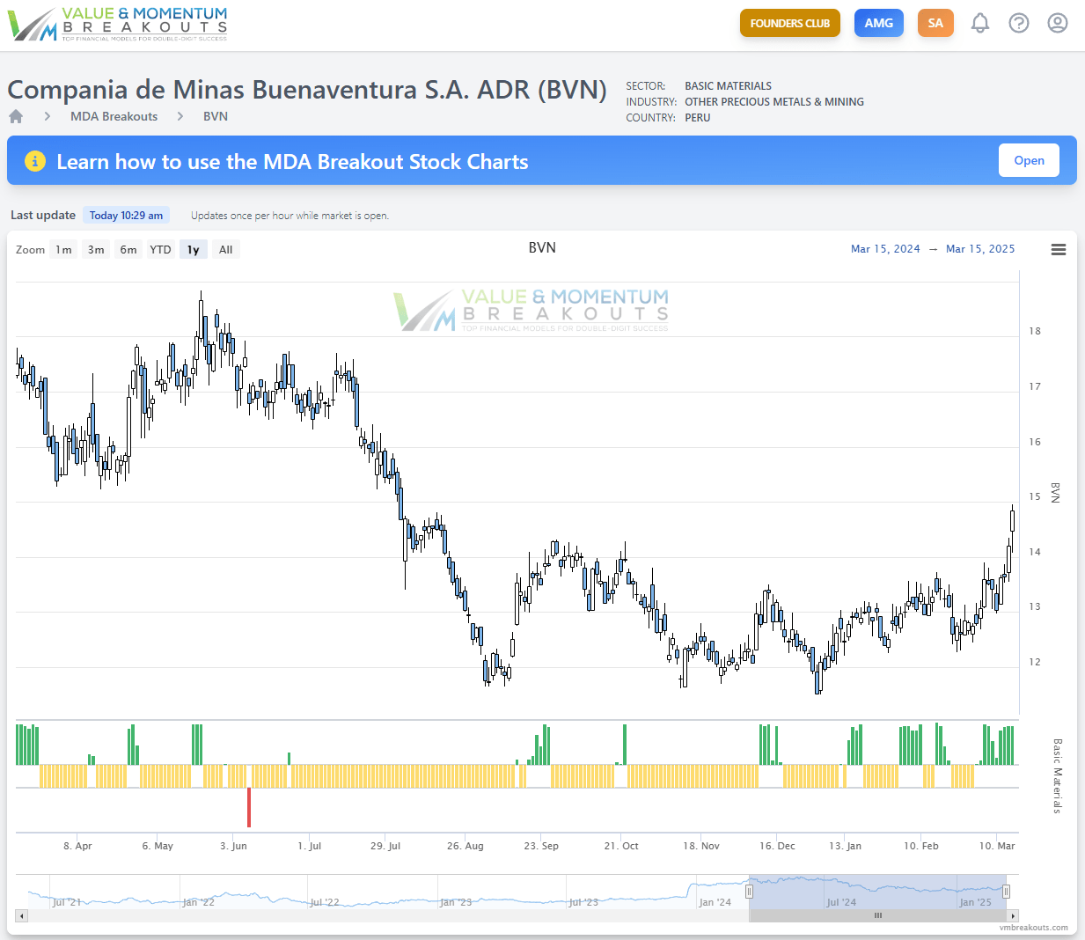
Task: Click the Today 10:29 am update badge
Action: pos(126,215)
